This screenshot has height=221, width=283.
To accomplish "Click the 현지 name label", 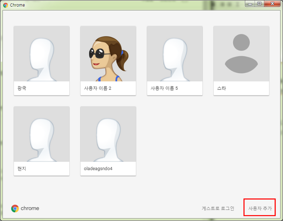I will pos(22,168).
